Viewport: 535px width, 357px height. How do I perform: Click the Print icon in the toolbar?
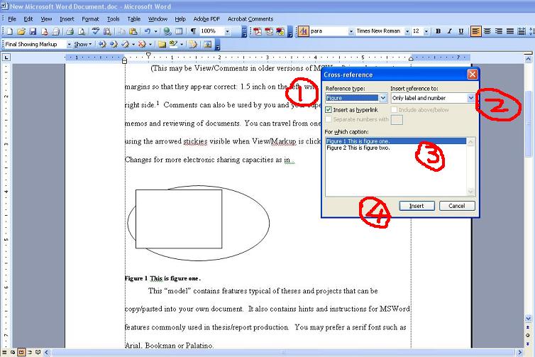[71, 31]
